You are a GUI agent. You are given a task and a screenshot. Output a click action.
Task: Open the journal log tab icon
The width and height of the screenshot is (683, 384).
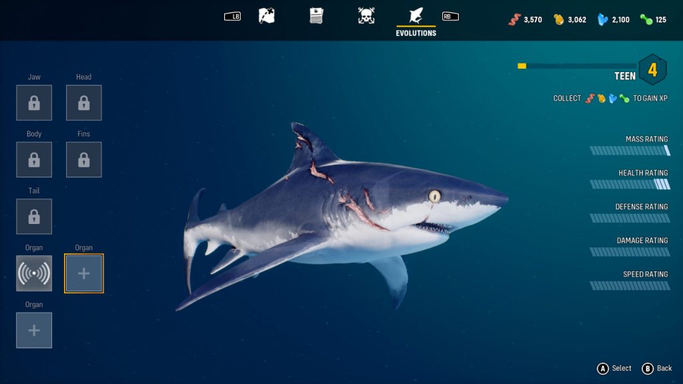pos(316,16)
